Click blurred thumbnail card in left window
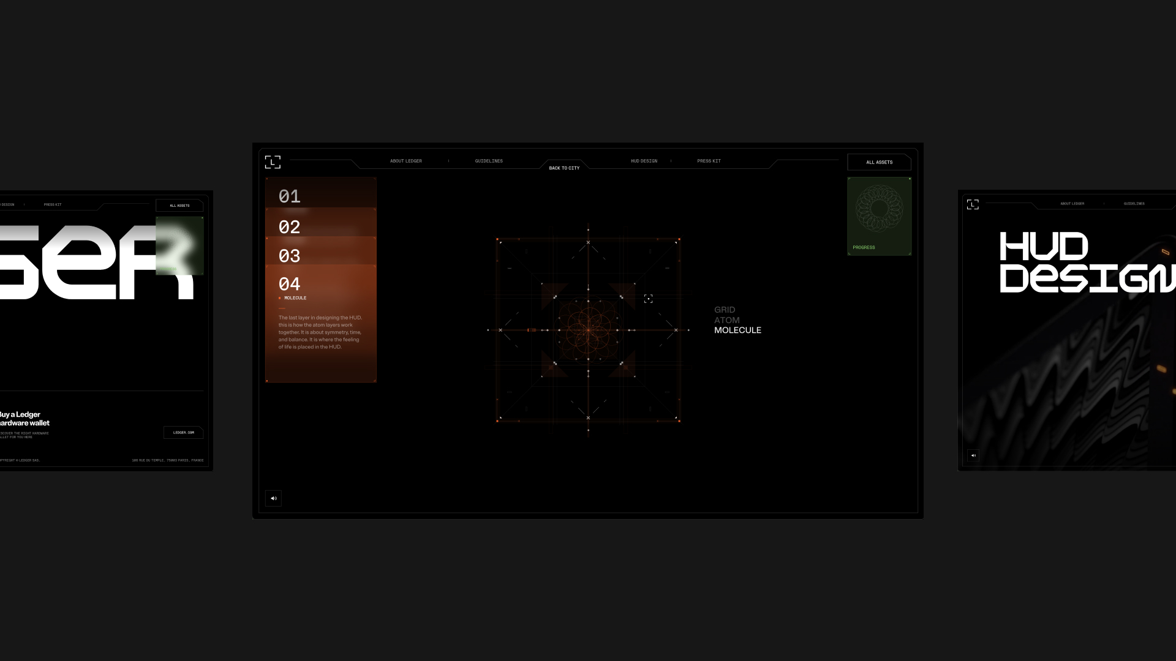Viewport: 1176px width, 661px height. pos(179,245)
